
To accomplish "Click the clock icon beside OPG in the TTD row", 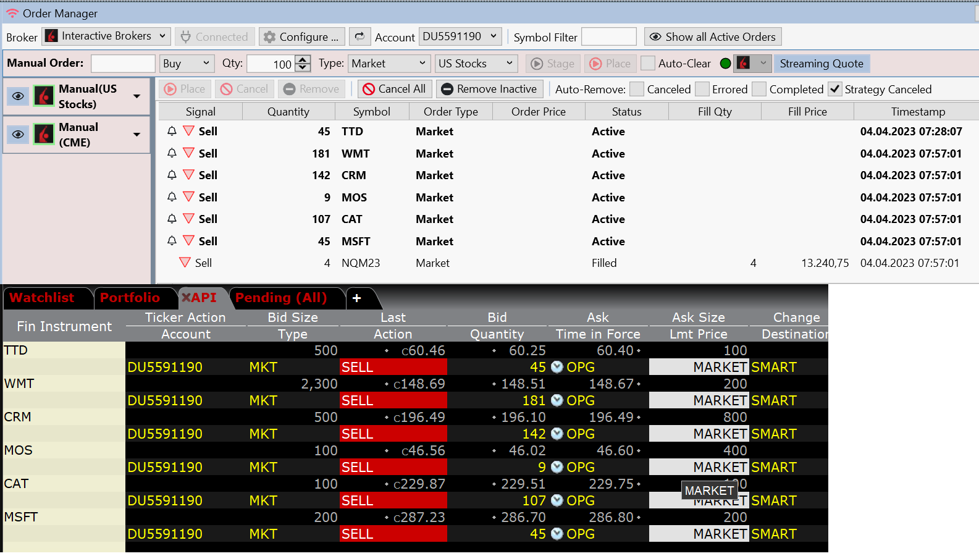I will (x=557, y=367).
